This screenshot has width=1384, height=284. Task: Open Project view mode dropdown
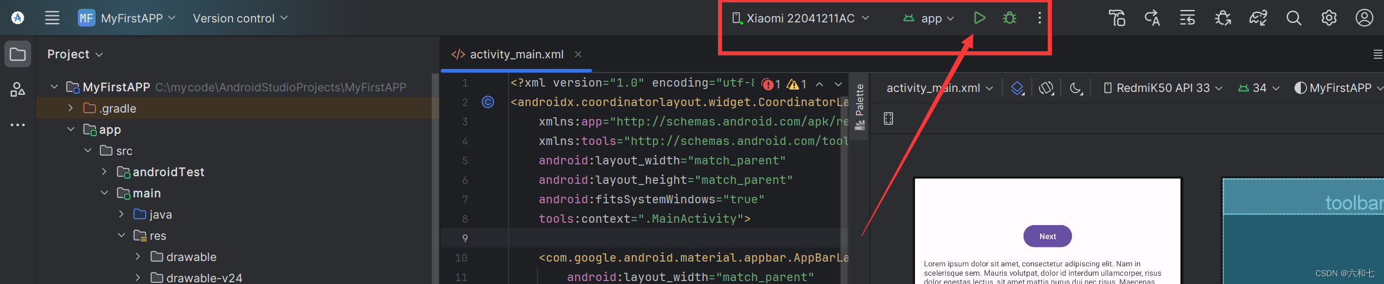coord(75,54)
